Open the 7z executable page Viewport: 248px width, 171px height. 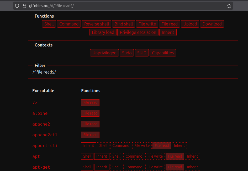[35, 103]
